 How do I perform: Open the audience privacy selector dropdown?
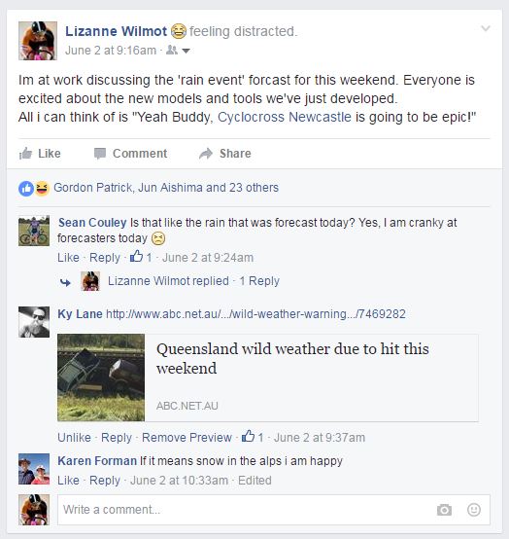(x=178, y=51)
